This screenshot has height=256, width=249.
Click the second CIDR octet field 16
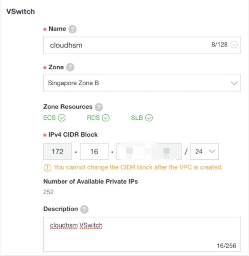point(94,152)
